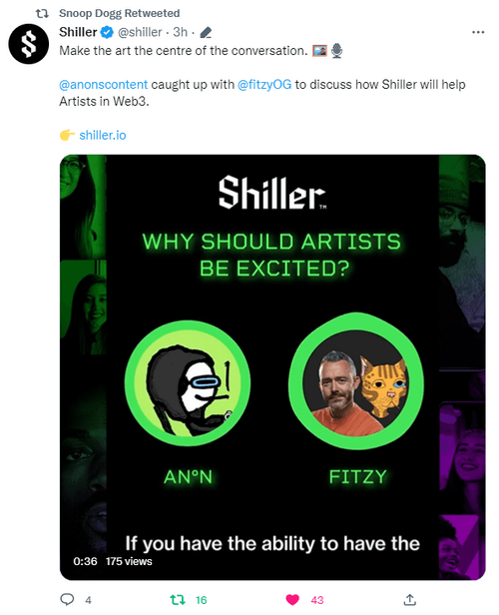Visit the shiller.io link
The width and height of the screenshot is (499, 615).
point(103,136)
